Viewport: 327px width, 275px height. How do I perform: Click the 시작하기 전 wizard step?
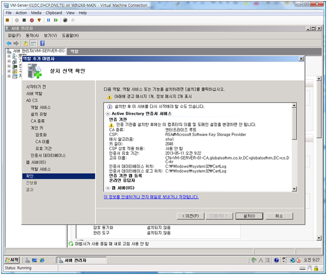click(x=36, y=87)
